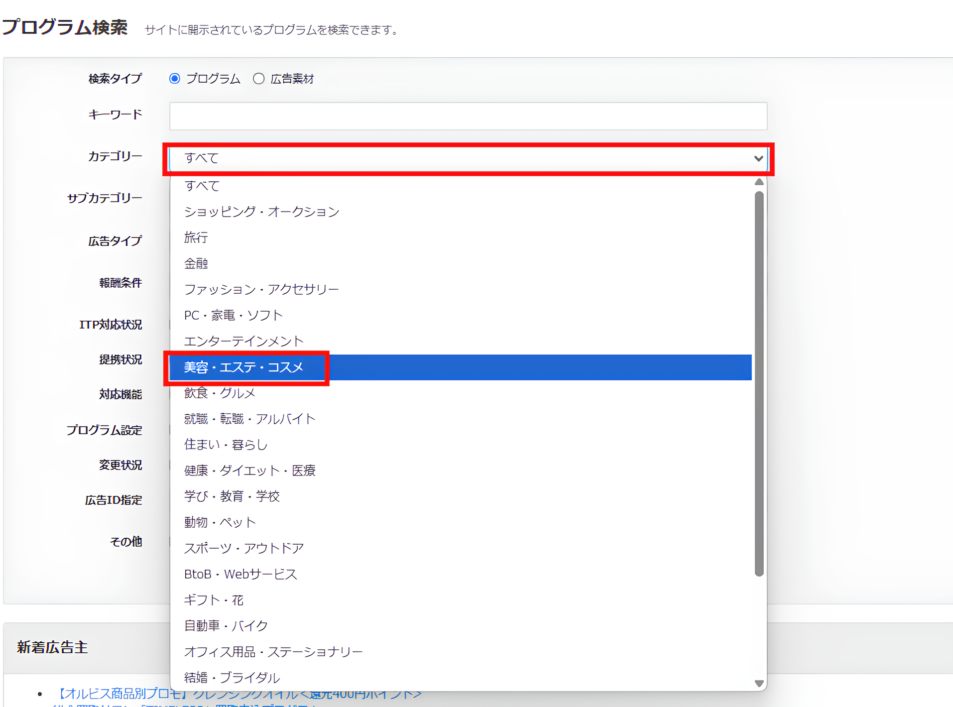The image size is (953, 707).
Task: Select 自動車・バイク category option
Action: [x=226, y=625]
